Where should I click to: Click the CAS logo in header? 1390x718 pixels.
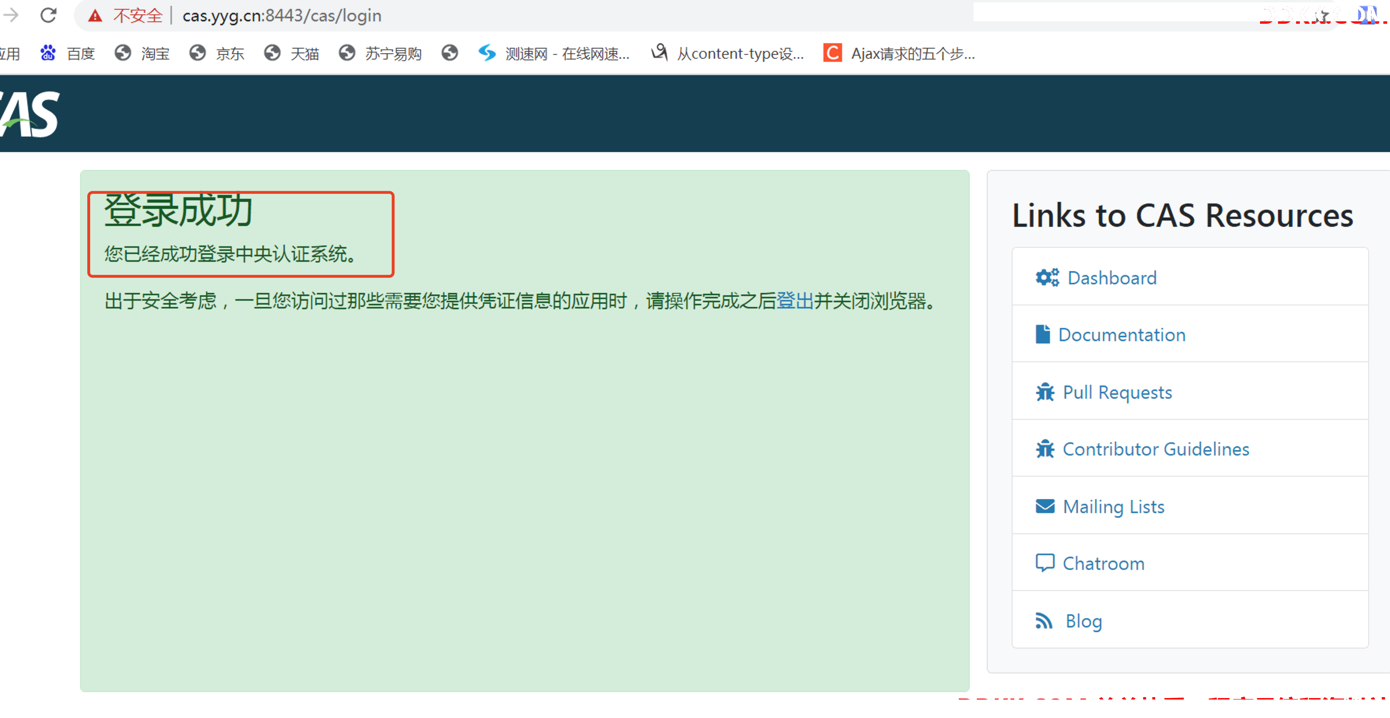coord(30,114)
